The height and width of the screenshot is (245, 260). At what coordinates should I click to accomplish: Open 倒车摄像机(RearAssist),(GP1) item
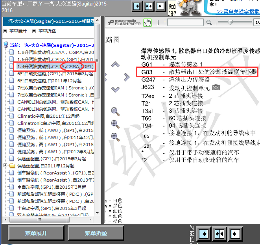pyautogui.click(x=55, y=173)
